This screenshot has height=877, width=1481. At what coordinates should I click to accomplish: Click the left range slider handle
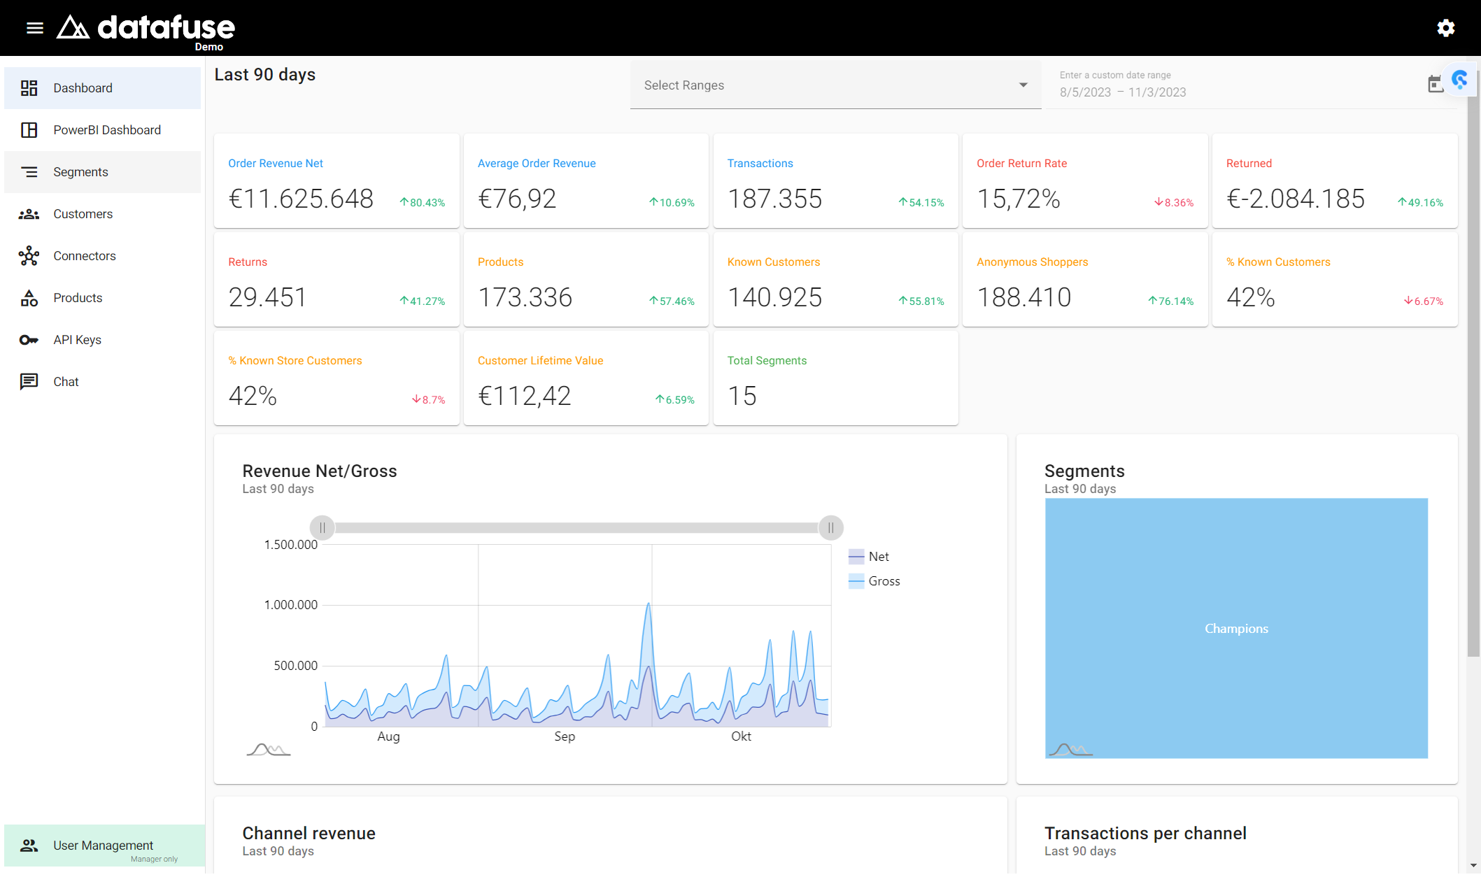(323, 528)
